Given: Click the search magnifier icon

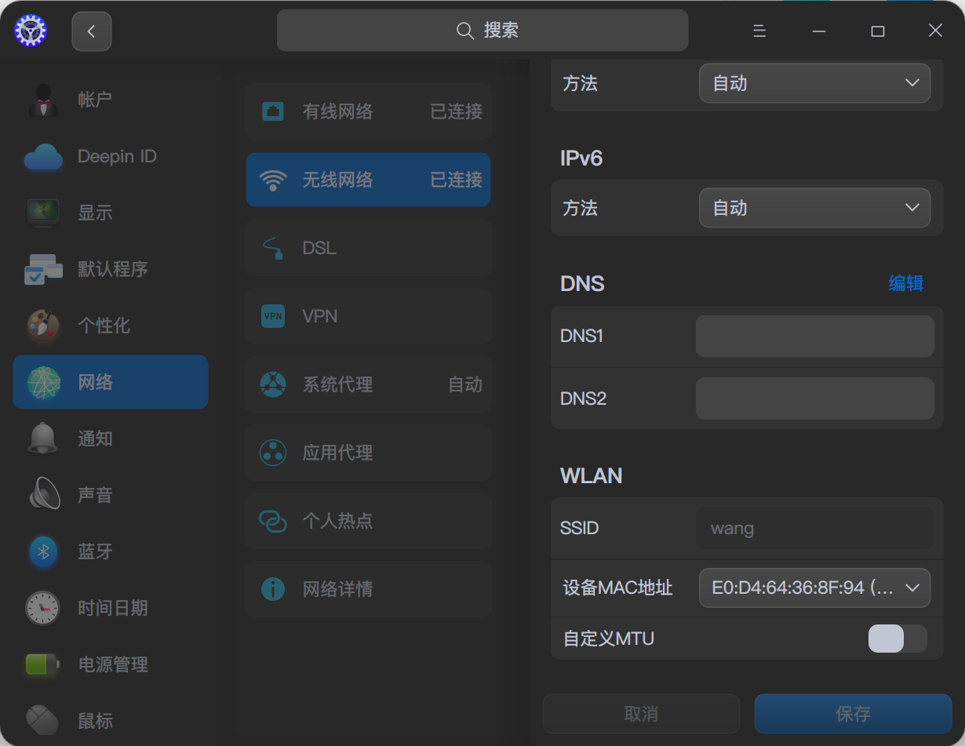Looking at the screenshot, I should click(465, 31).
